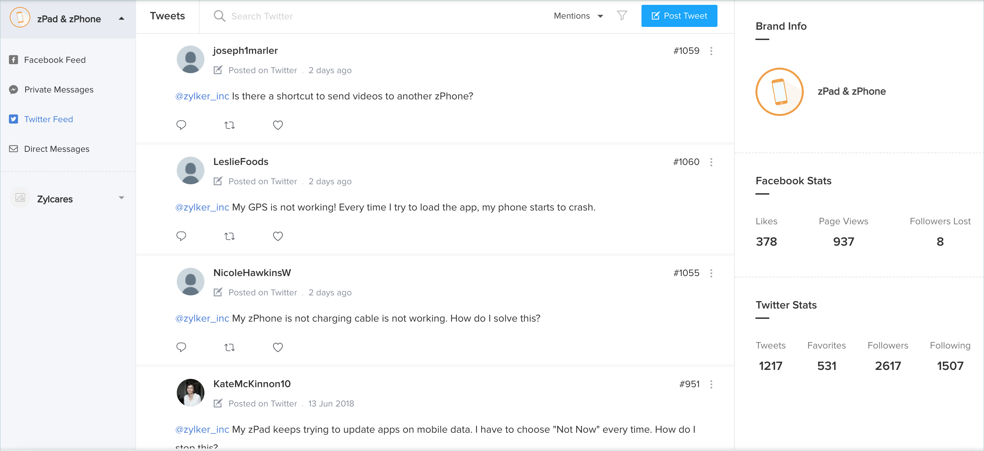Viewport: 984px width, 451px height.
Task: Open more options for tweet #1059
Action: point(711,51)
